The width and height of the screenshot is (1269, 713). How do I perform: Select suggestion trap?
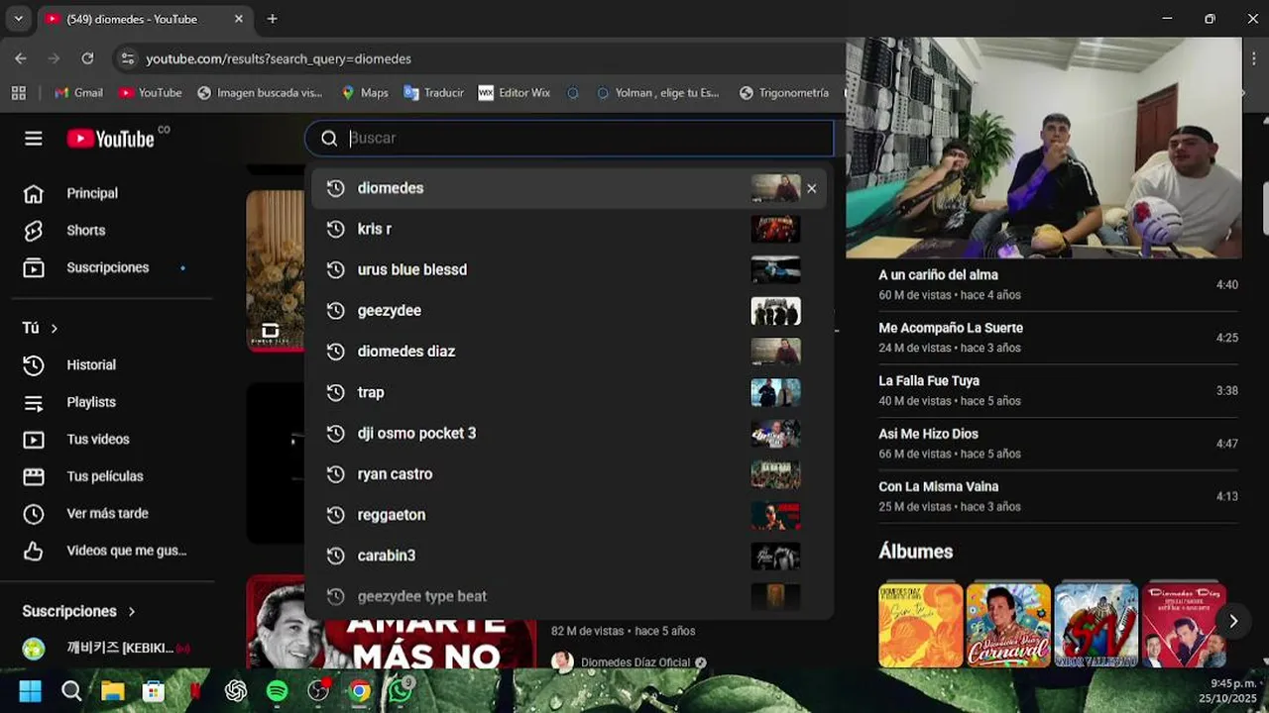coord(571,392)
